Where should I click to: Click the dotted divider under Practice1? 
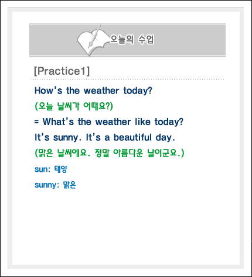[128, 79]
